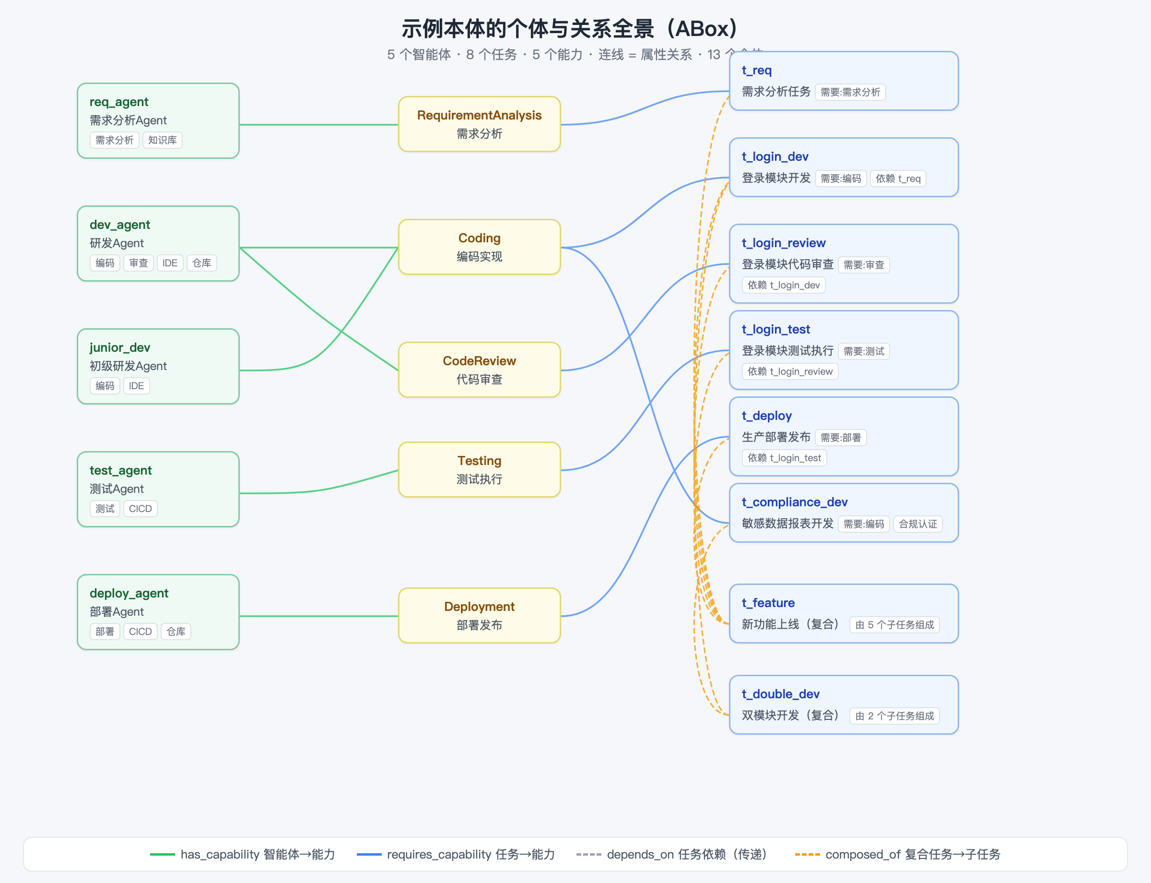
Task: Click the 由 2 个子任务组成 tag
Action: click(894, 716)
